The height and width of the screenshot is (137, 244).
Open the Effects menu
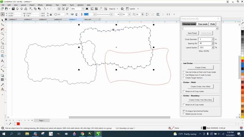coord(40,5)
